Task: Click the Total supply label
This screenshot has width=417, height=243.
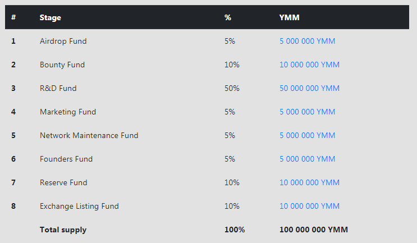Action: coord(63,230)
